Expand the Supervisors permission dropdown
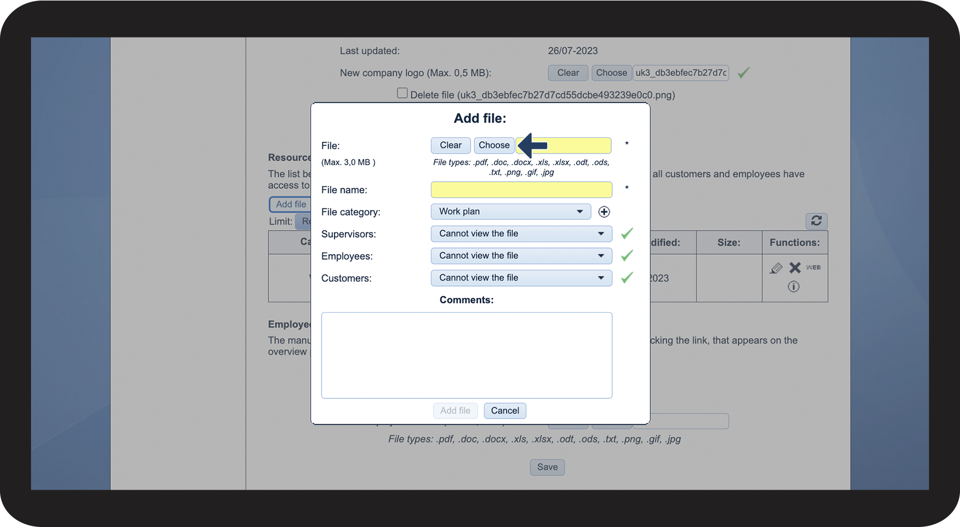 point(521,234)
